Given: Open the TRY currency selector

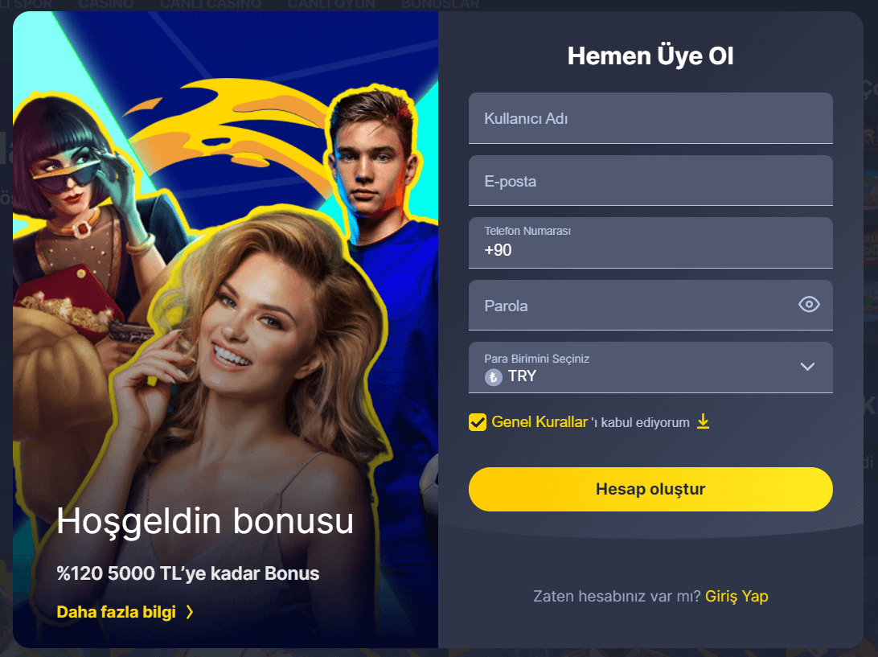Looking at the screenshot, I should pos(650,368).
